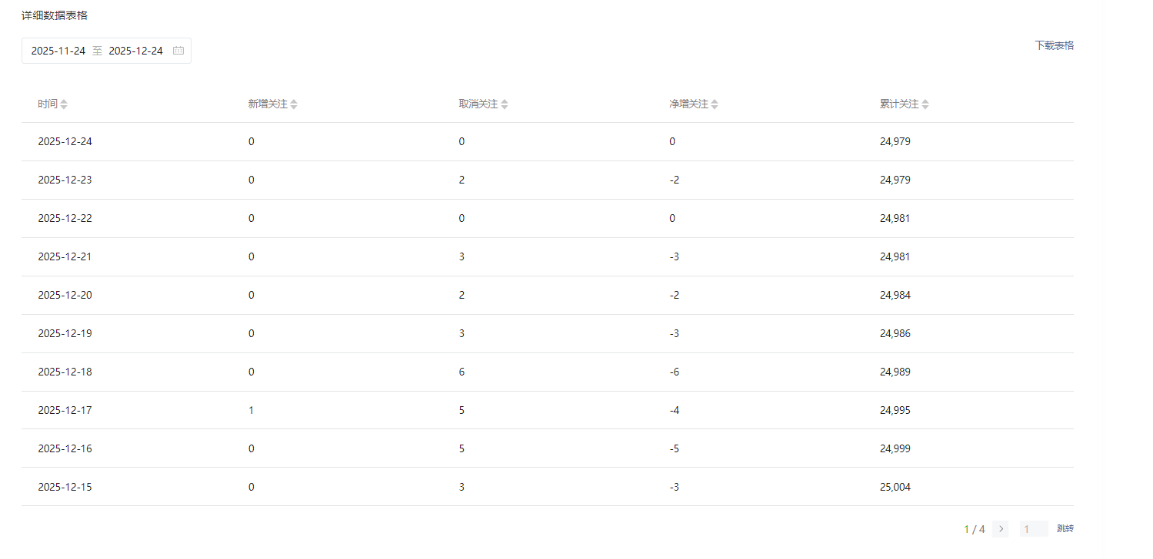Image resolution: width=1153 pixels, height=559 pixels.
Task: Click cumulative value 25,004
Action: pyautogui.click(x=895, y=488)
